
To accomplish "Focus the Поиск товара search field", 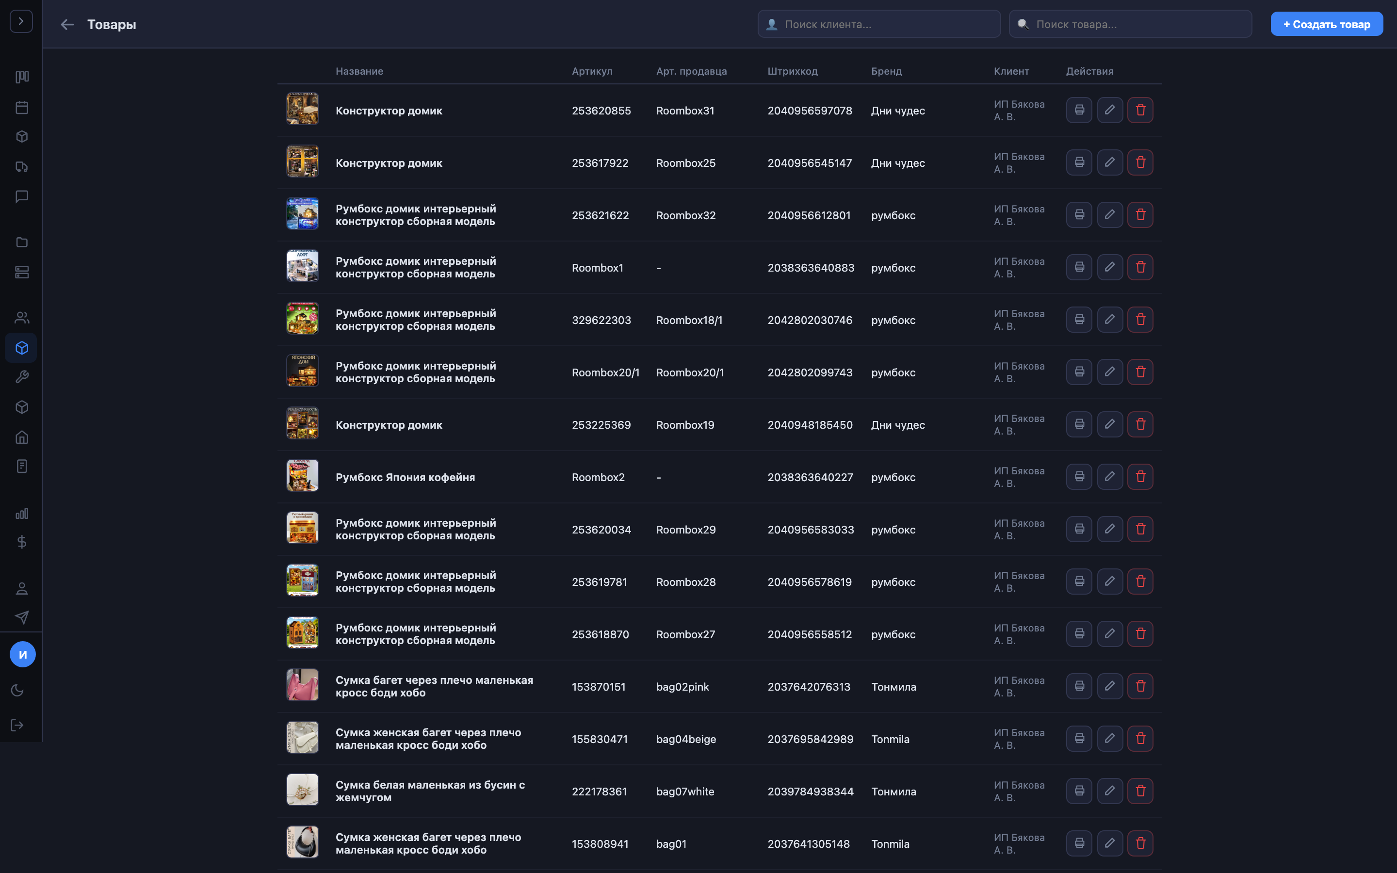I will 1130,24.
